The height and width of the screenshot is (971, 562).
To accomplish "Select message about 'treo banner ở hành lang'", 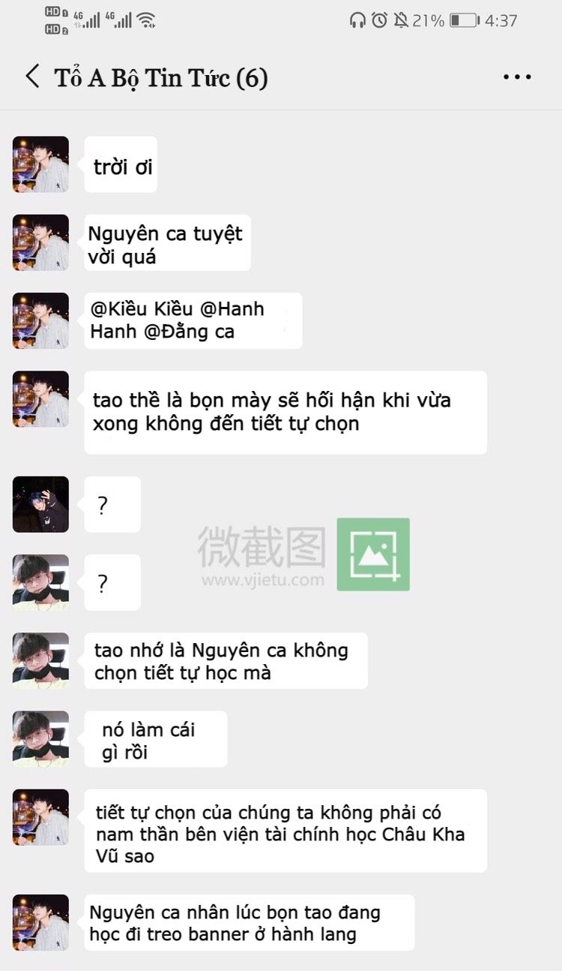I will 249,923.
